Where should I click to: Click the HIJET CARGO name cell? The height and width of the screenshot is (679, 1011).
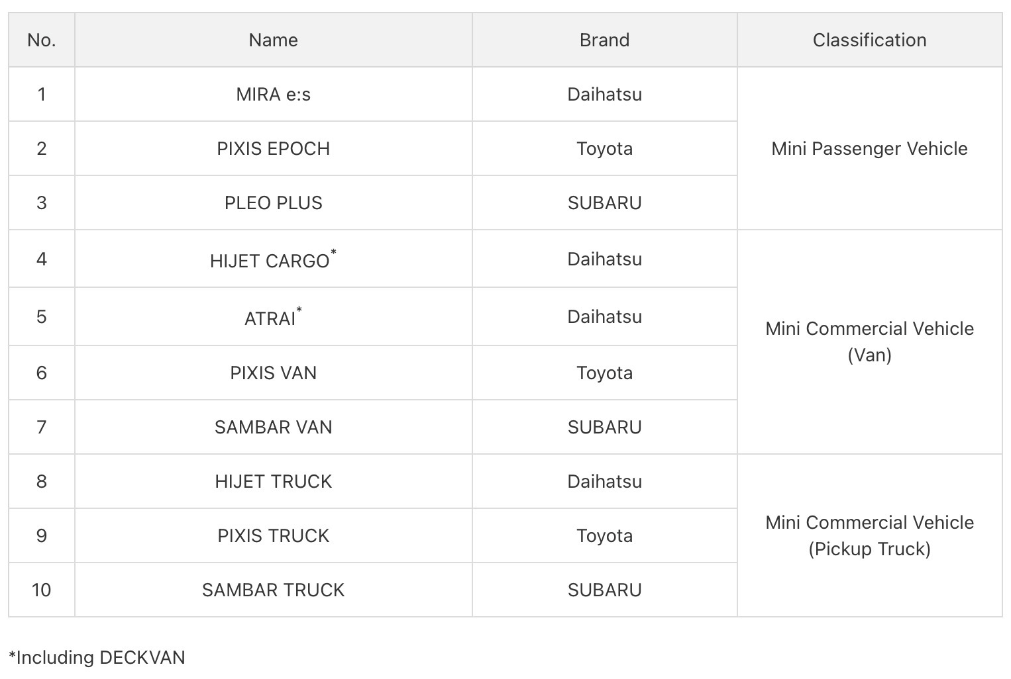tap(273, 259)
